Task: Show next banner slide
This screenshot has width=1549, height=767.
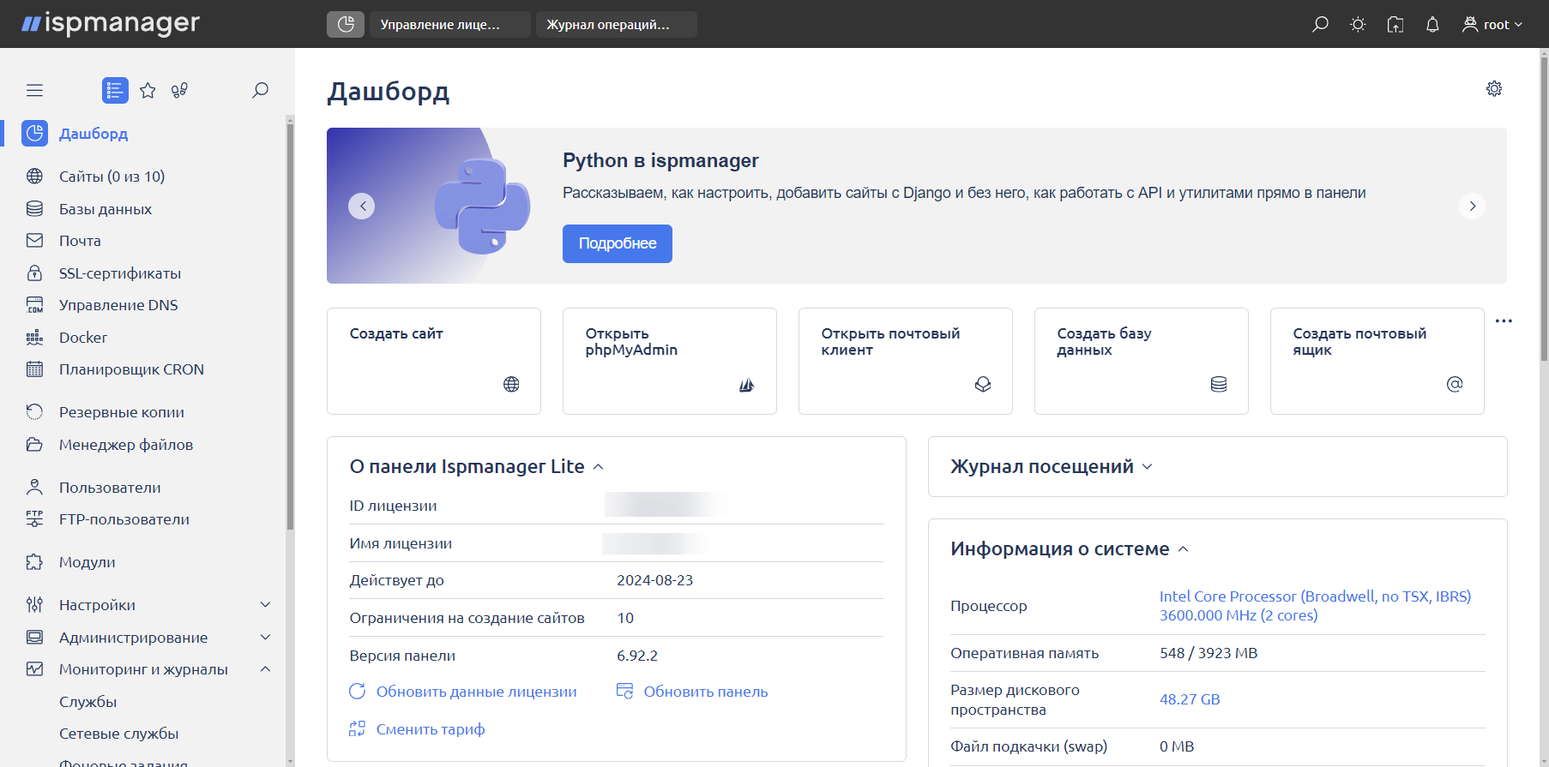Action: click(x=1473, y=206)
